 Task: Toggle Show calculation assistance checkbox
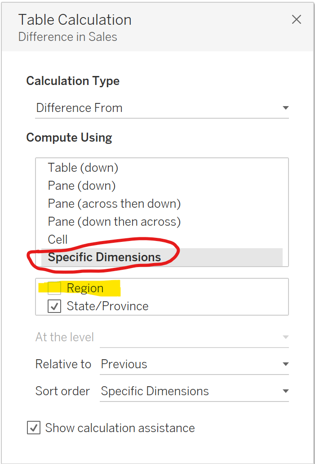[x=33, y=428]
